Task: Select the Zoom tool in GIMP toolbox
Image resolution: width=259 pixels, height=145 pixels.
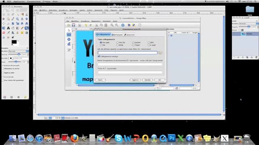Action: coord(17,19)
